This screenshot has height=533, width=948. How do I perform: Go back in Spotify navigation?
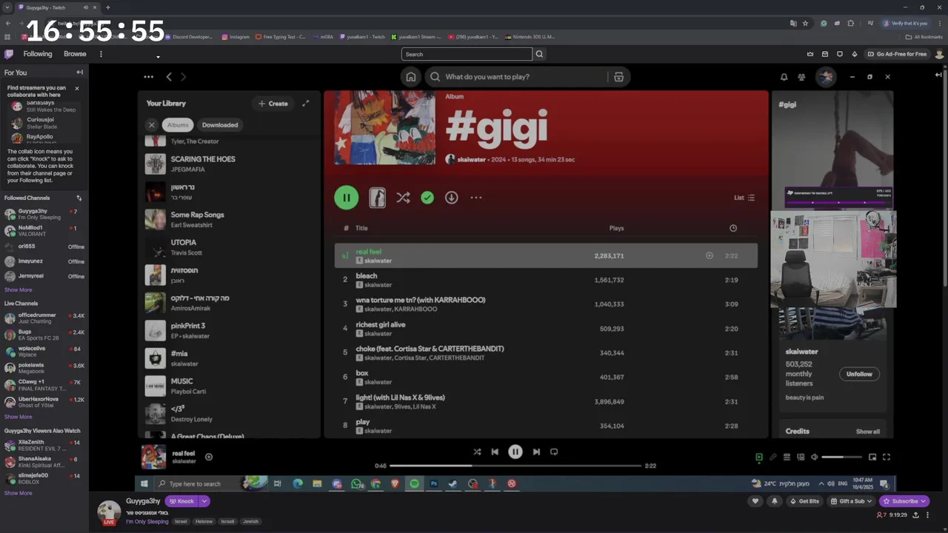pyautogui.click(x=169, y=77)
